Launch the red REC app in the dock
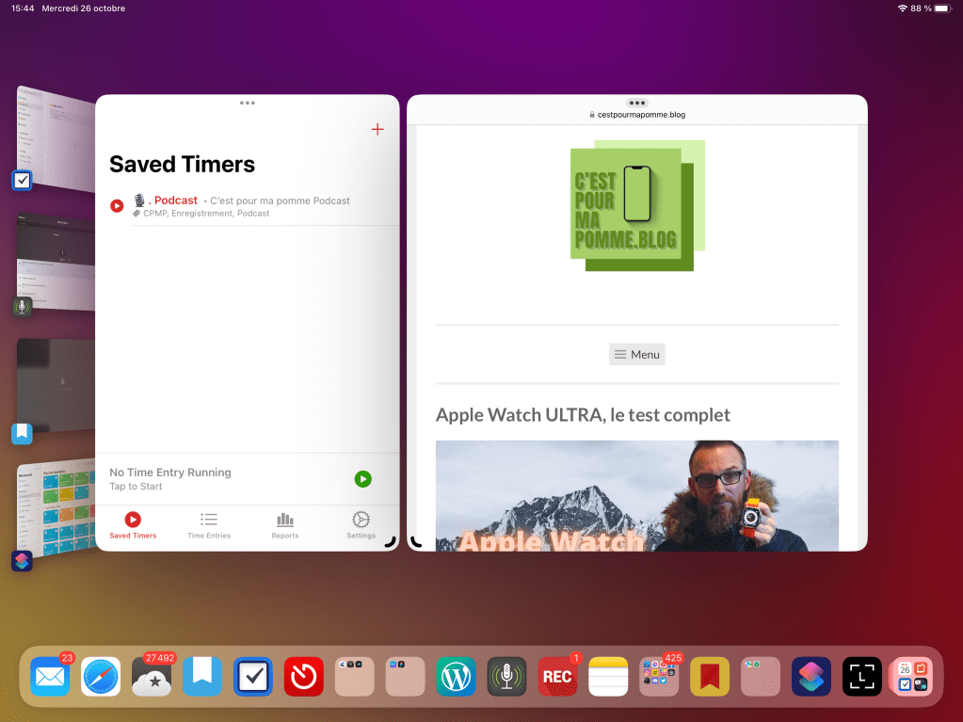 tap(557, 677)
